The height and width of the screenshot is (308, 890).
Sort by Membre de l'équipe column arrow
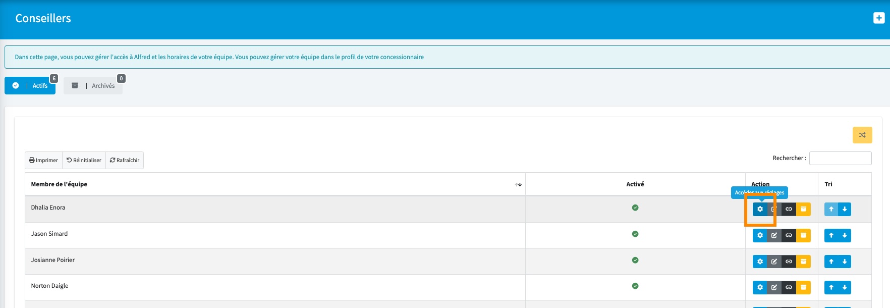[x=518, y=184]
